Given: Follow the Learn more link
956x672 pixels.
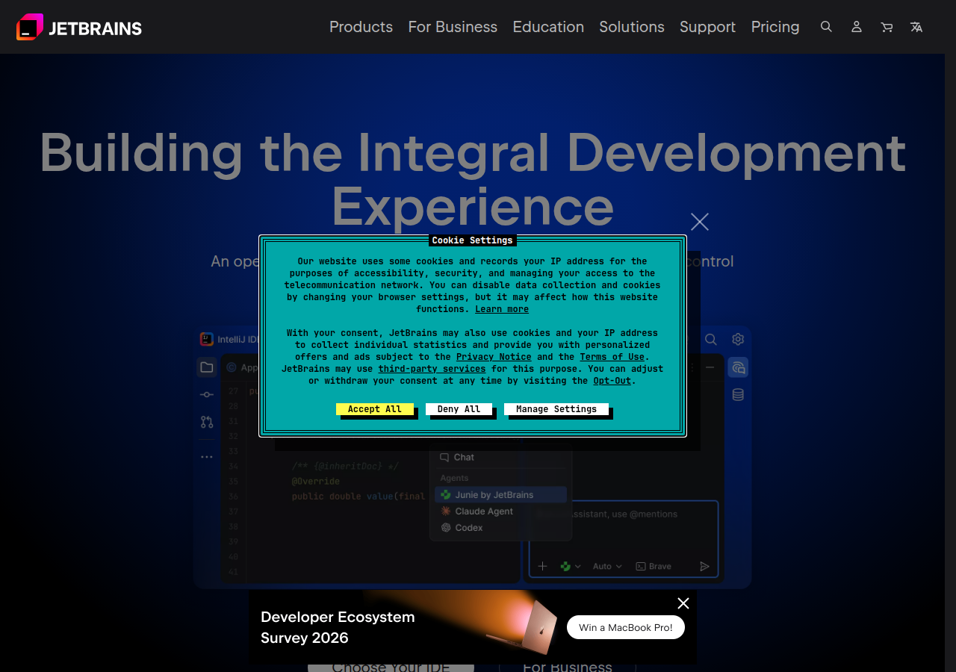Looking at the screenshot, I should (x=502, y=309).
